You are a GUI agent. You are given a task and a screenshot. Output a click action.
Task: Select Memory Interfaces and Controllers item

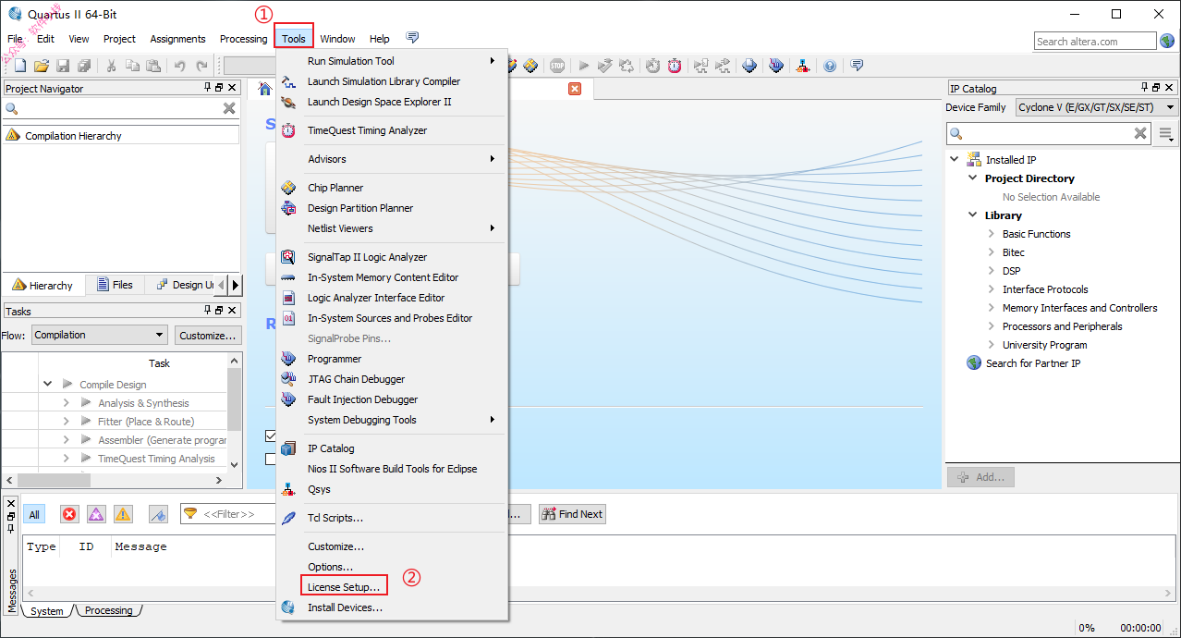pos(1080,308)
